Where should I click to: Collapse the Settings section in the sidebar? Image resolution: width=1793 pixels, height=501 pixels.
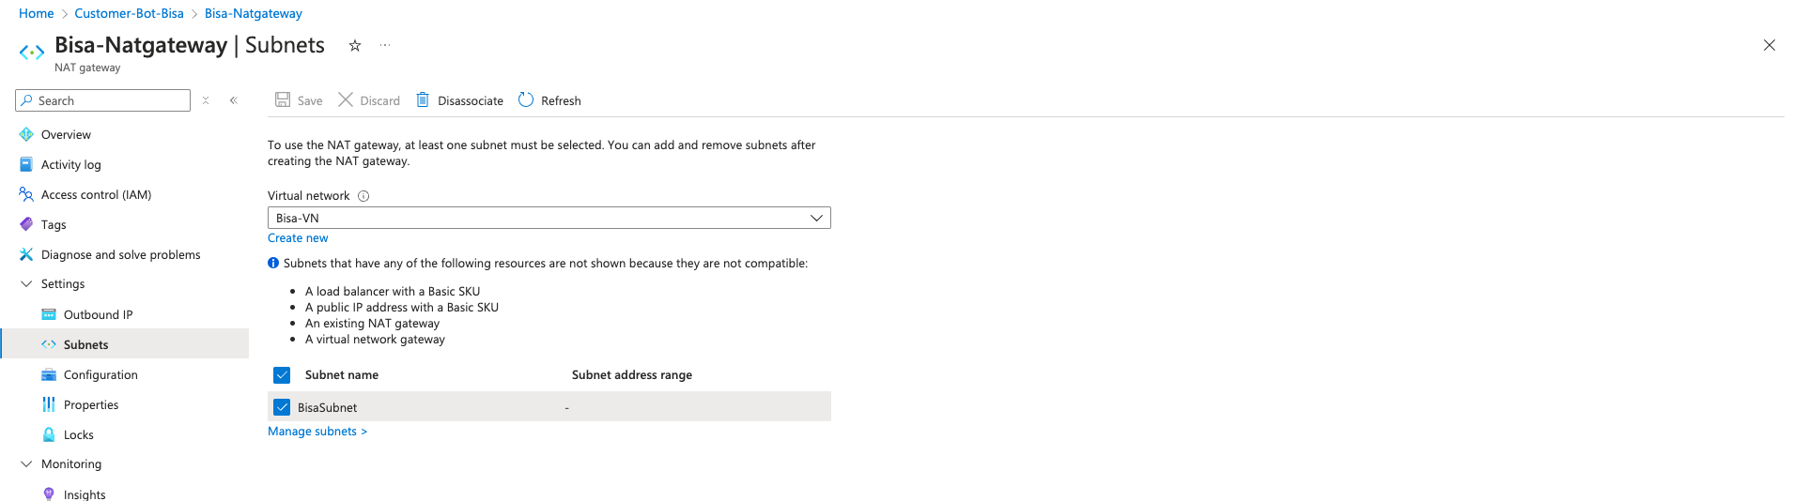pos(26,284)
